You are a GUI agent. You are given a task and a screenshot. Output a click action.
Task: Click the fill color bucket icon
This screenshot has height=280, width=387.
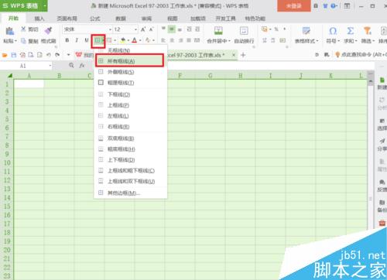(x=123, y=40)
